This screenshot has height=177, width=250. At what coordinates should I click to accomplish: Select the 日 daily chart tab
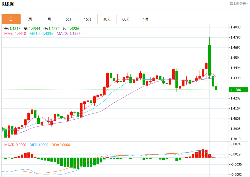11,19
